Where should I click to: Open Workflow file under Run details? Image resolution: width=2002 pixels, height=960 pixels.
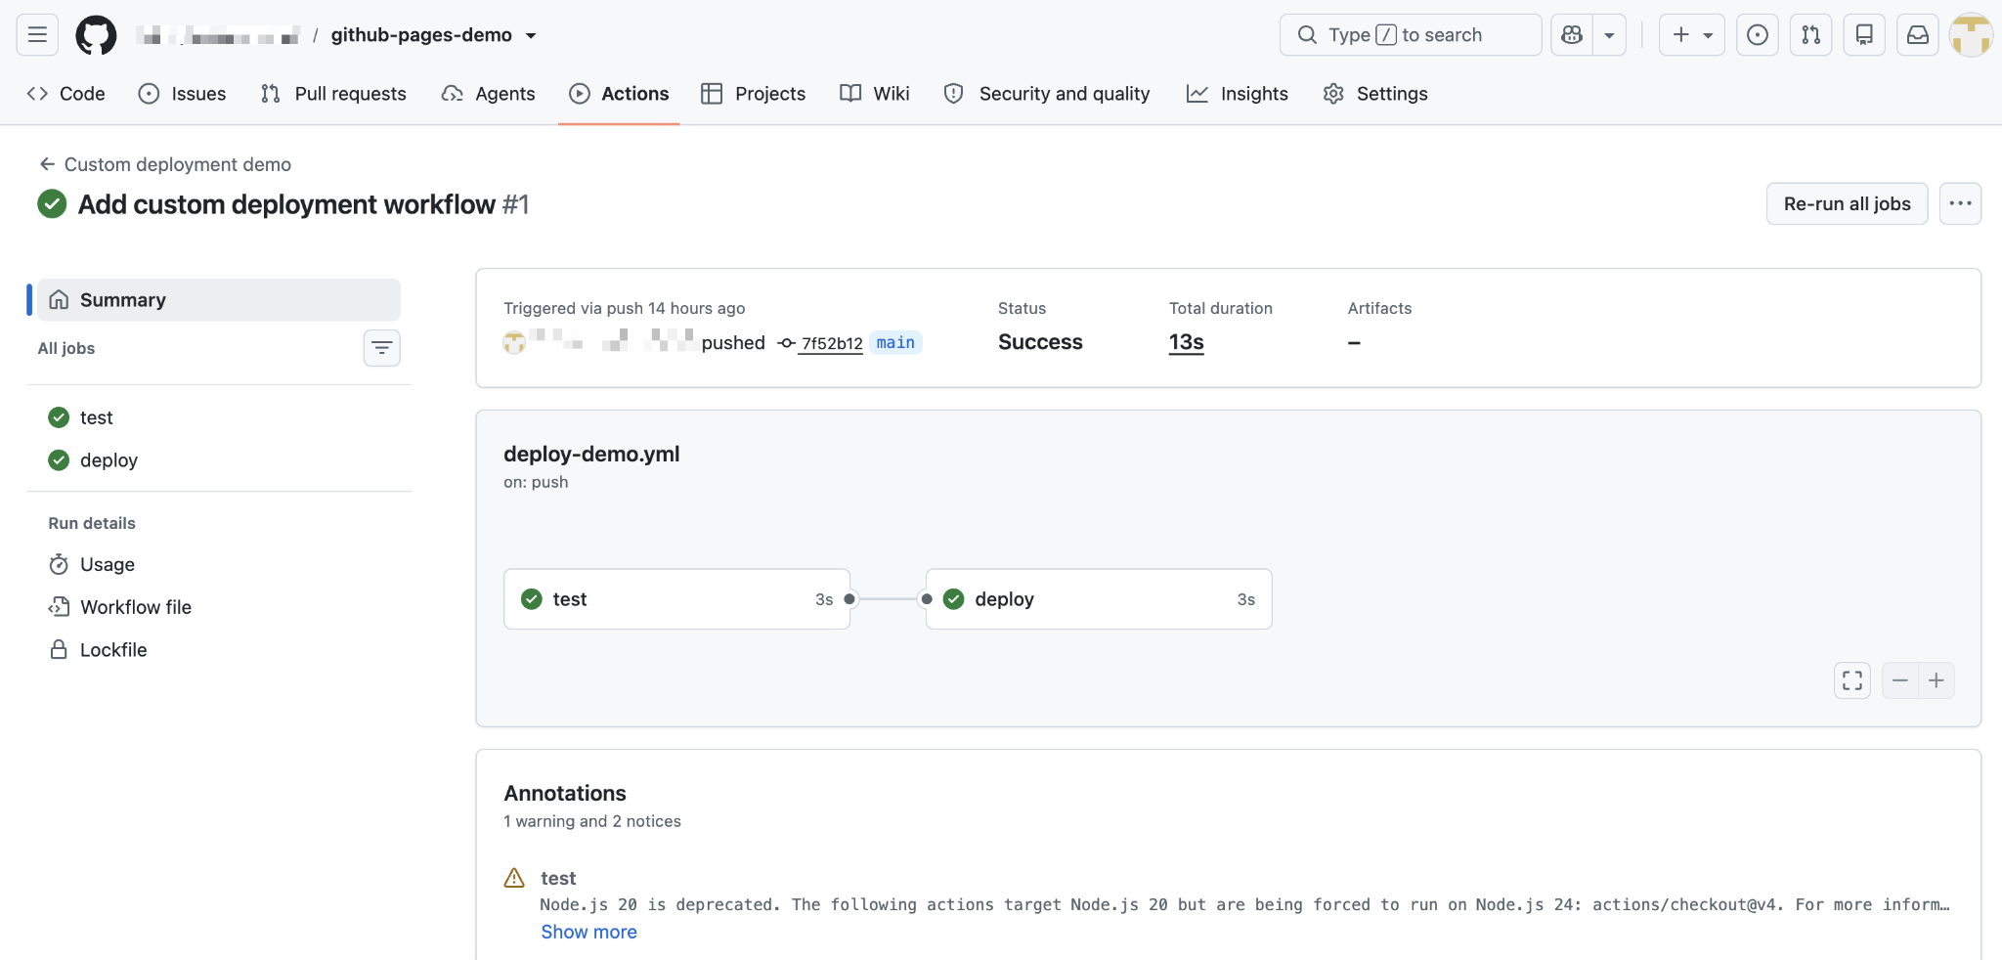point(219,607)
